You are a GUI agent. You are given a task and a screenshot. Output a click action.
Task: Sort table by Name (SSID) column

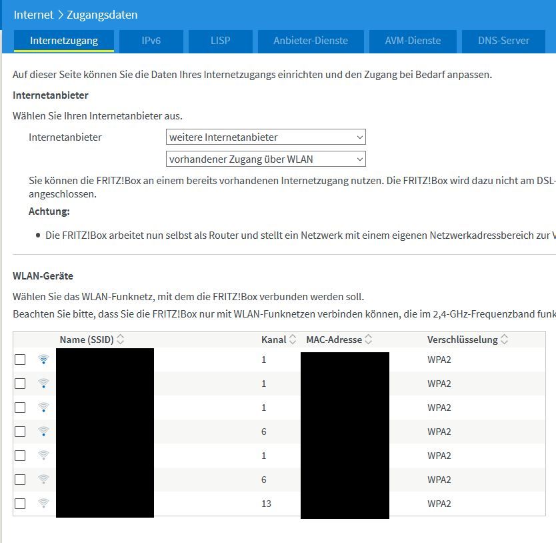[x=121, y=340]
